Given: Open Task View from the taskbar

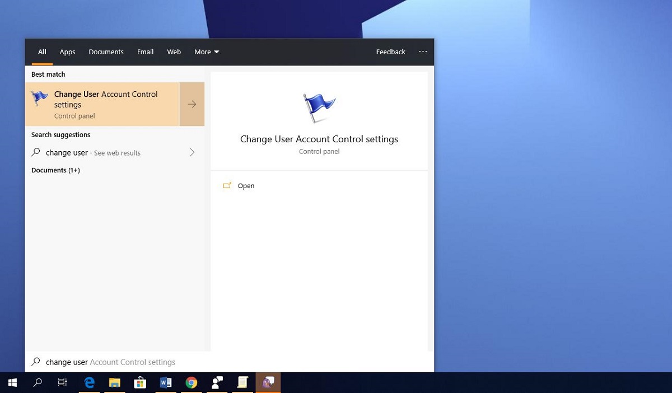Looking at the screenshot, I should click(62, 382).
